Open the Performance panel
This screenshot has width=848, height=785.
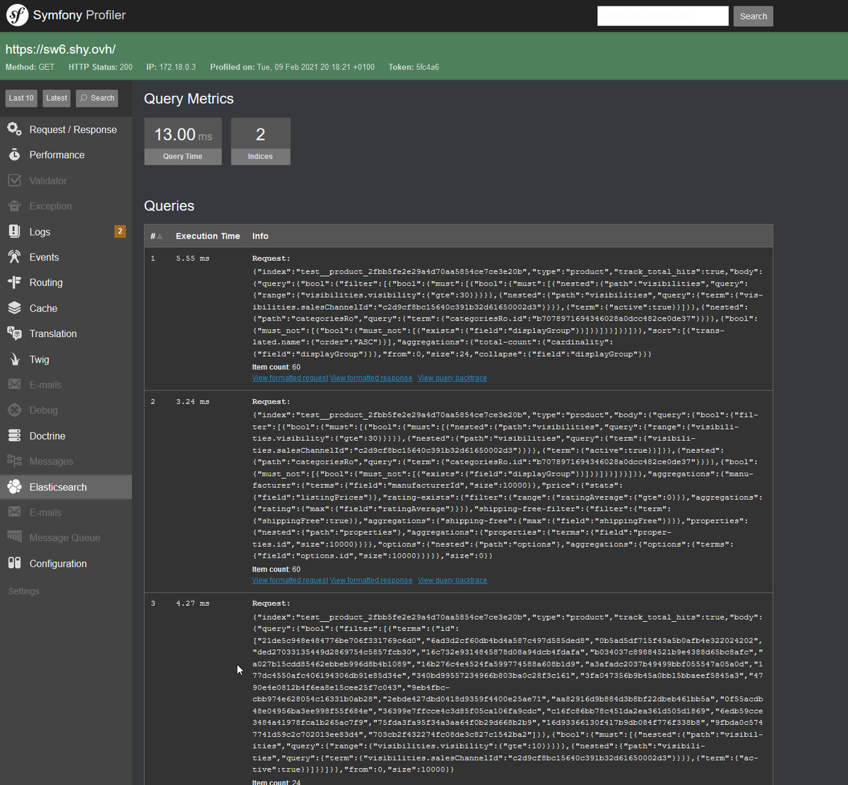(66, 155)
